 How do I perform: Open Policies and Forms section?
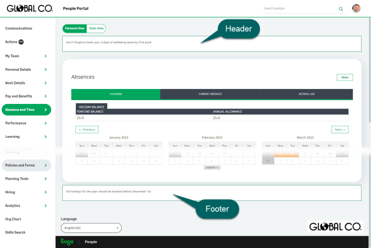click(x=26, y=165)
